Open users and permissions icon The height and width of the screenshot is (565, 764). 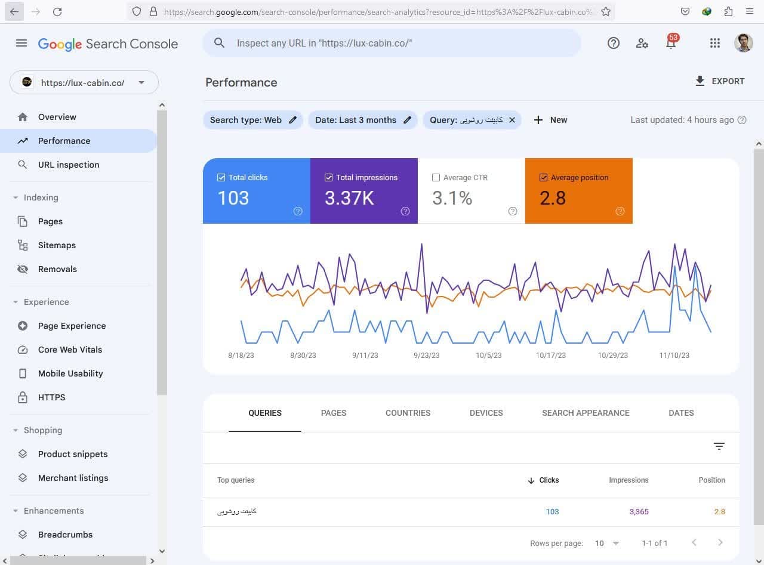(642, 43)
